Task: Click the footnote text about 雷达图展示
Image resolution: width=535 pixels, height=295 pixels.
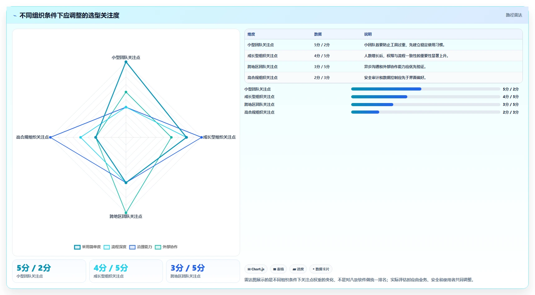Action: tap(360, 280)
